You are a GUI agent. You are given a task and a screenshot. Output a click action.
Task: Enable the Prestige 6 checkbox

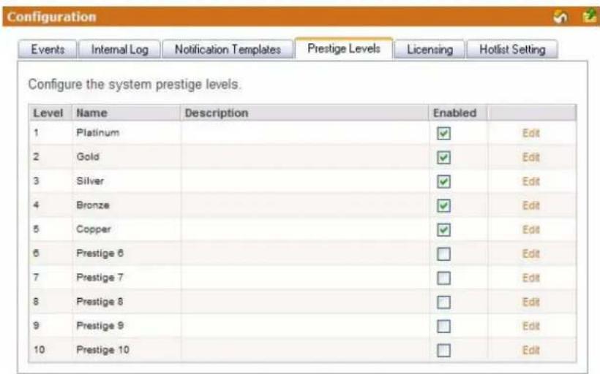tap(443, 254)
